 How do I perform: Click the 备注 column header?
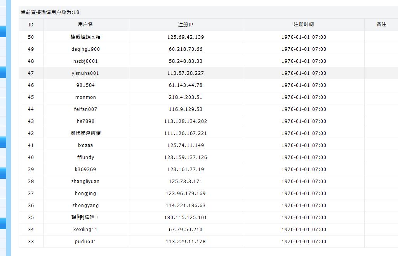pos(381,24)
